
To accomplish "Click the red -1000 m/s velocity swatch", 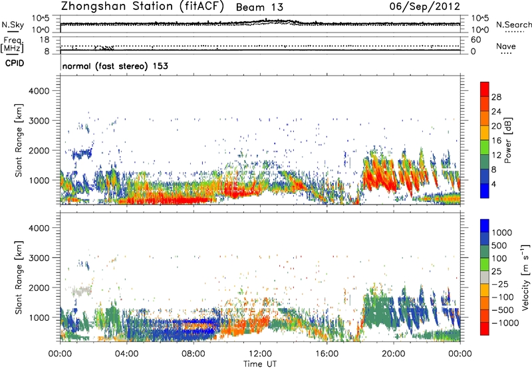I will 485,329.
